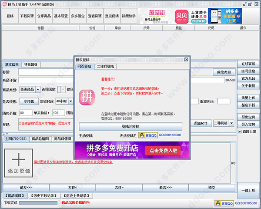This screenshot has height=209, width=261.
Task: Toggle the 直接上架 checkbox
Action: (240, 131)
